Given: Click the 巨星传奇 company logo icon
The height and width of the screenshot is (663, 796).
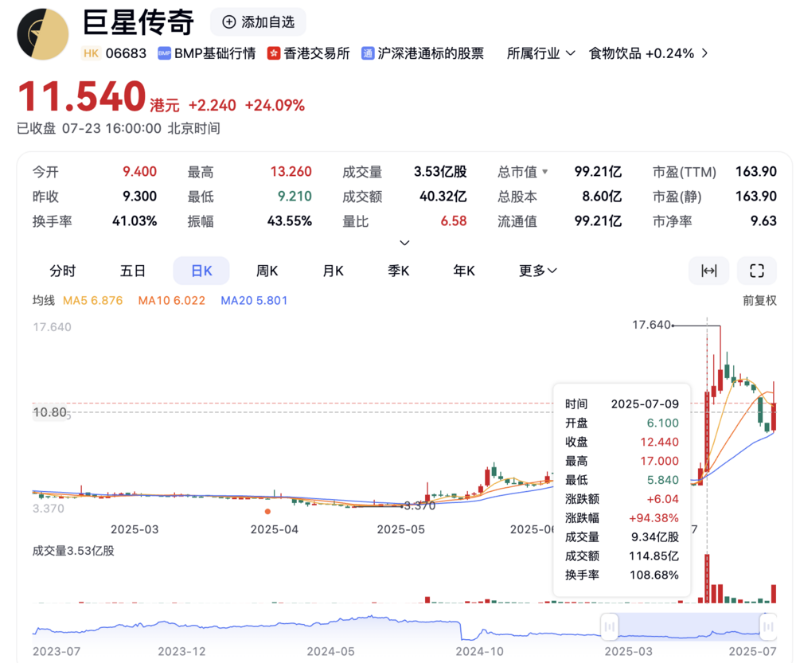Looking at the screenshot, I should (43, 34).
